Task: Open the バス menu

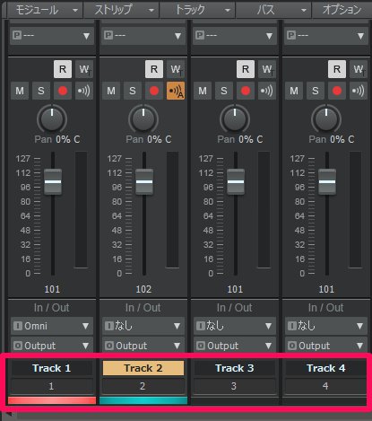Action: tap(273, 10)
